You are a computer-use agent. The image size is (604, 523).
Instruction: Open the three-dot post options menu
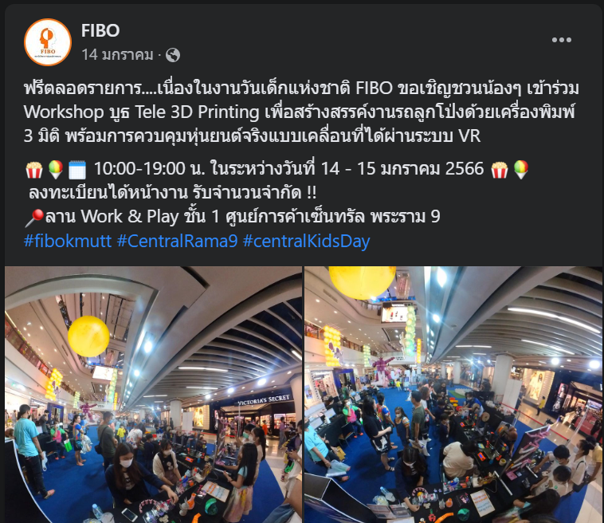[x=561, y=40]
